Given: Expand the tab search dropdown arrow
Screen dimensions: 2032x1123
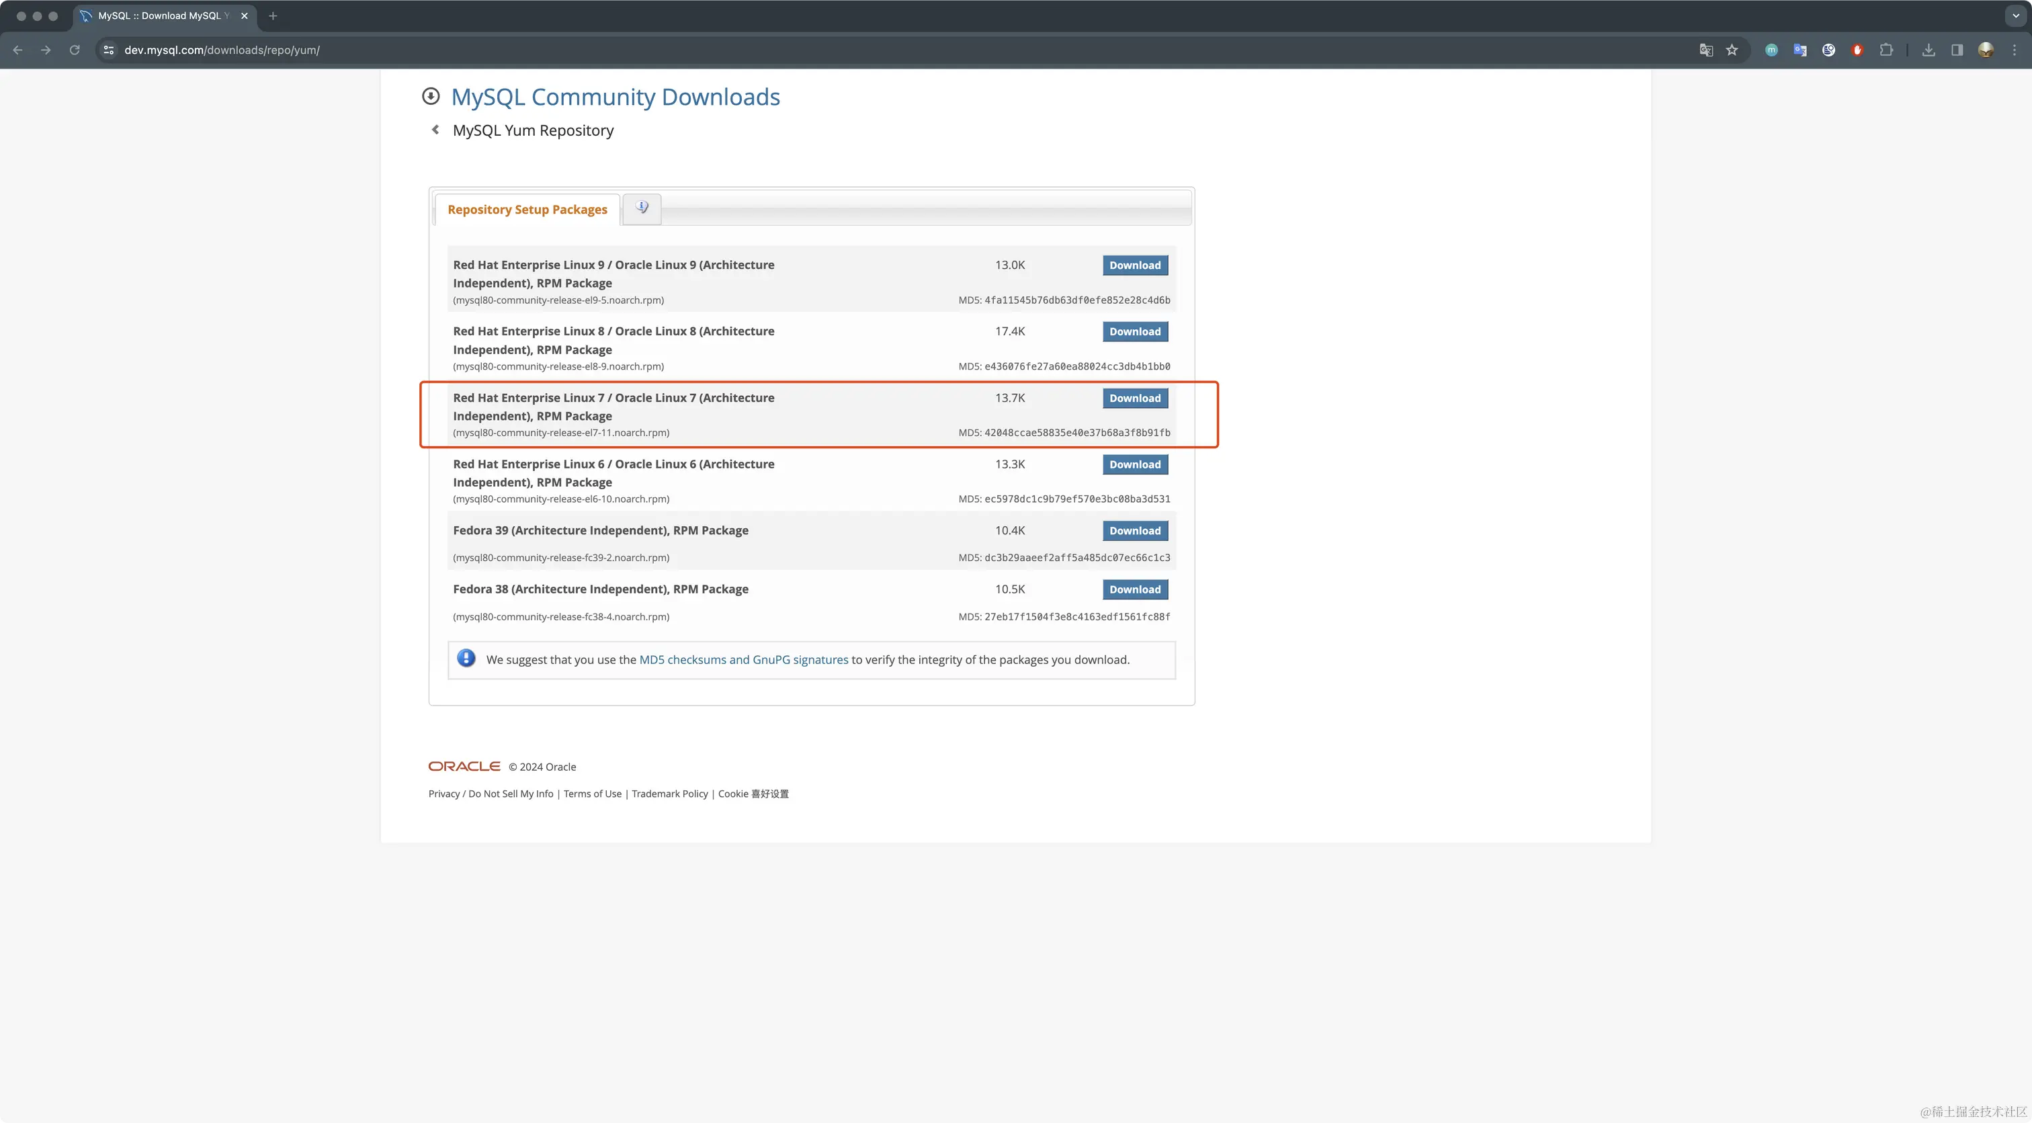Looking at the screenshot, I should coord(2015,15).
